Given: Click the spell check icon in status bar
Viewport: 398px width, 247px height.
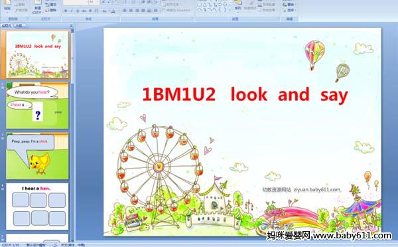Looking at the screenshot, I should pos(54,245).
